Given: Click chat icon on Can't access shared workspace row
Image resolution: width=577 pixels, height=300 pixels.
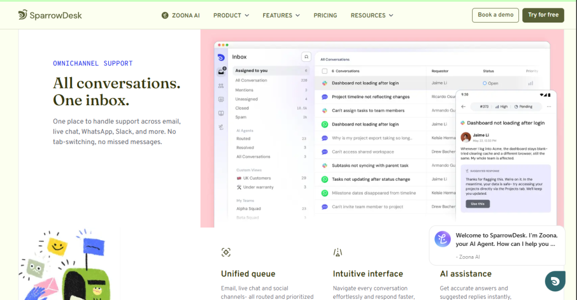Looking at the screenshot, I should [x=325, y=152].
